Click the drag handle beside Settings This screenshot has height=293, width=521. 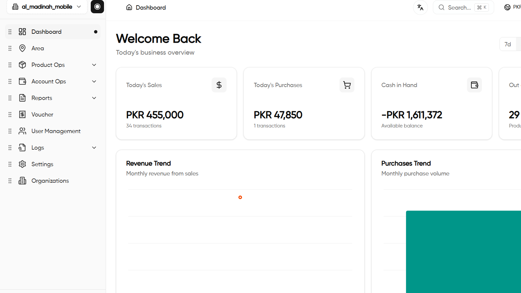10,164
